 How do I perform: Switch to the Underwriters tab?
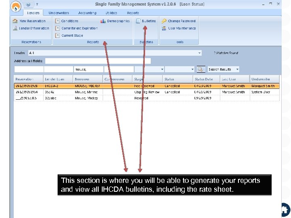(x=59, y=13)
